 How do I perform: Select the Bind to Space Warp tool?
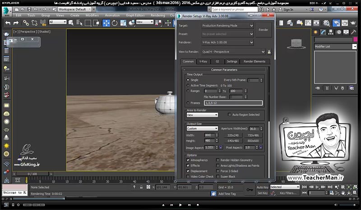click(x=43, y=23)
